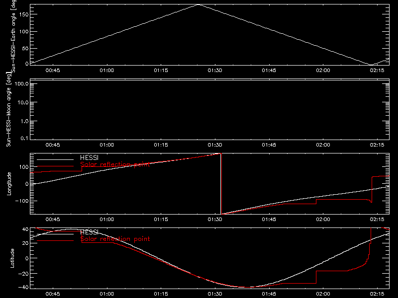The width and height of the screenshot is (398, 298).
Task: Click 02:00 time label under Sun-HESSI-Earth plot
Action: point(323,70)
